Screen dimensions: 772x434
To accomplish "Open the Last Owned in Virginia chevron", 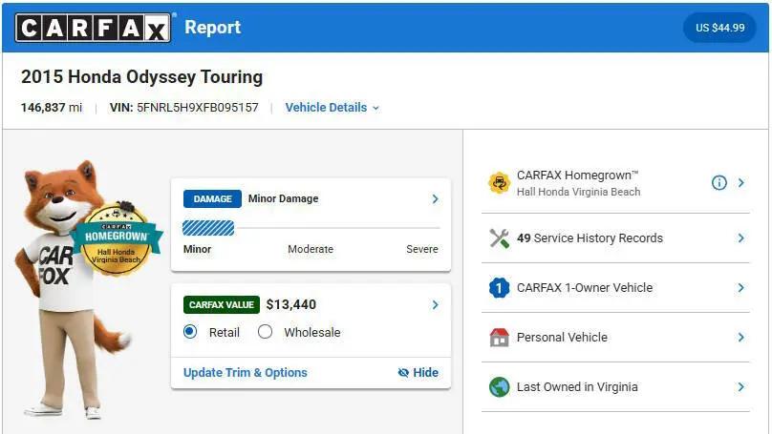I will coord(741,387).
